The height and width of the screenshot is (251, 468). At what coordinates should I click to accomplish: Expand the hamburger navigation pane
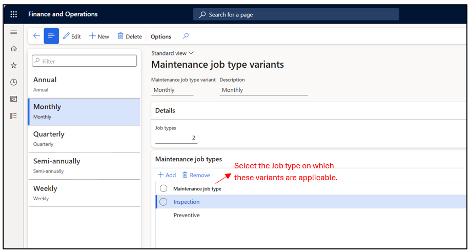click(13, 32)
